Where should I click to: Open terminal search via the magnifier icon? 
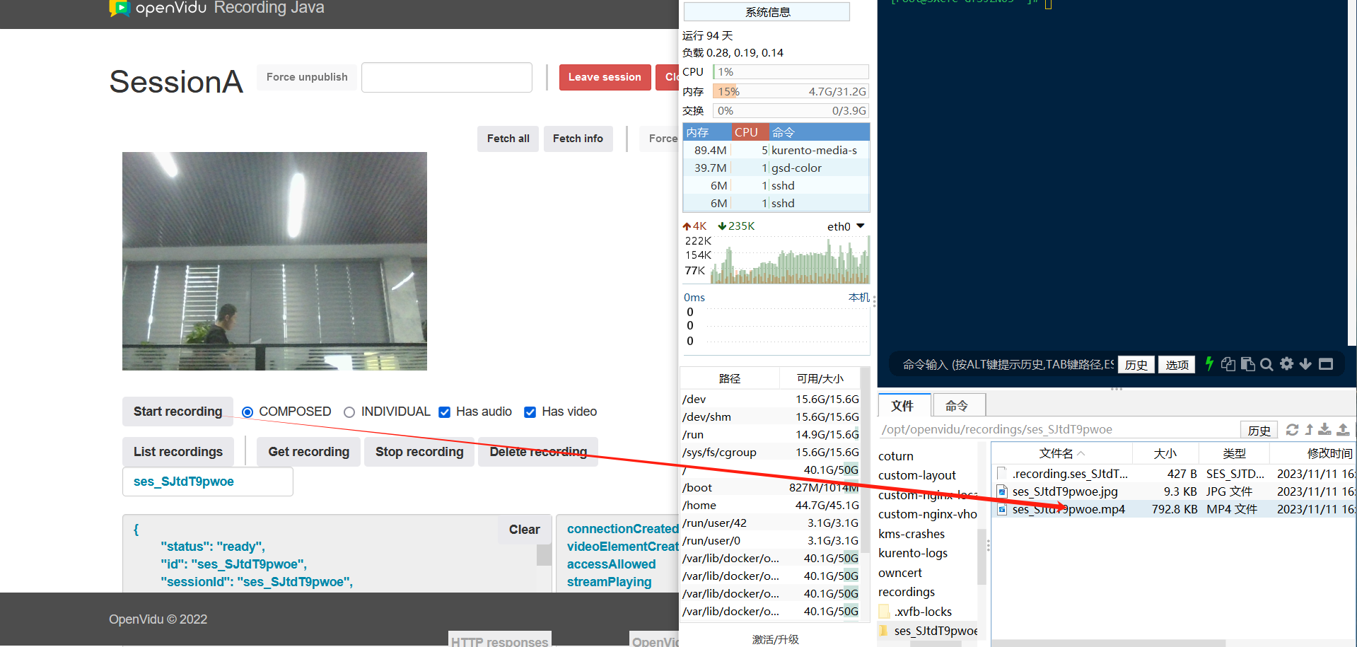(1266, 364)
